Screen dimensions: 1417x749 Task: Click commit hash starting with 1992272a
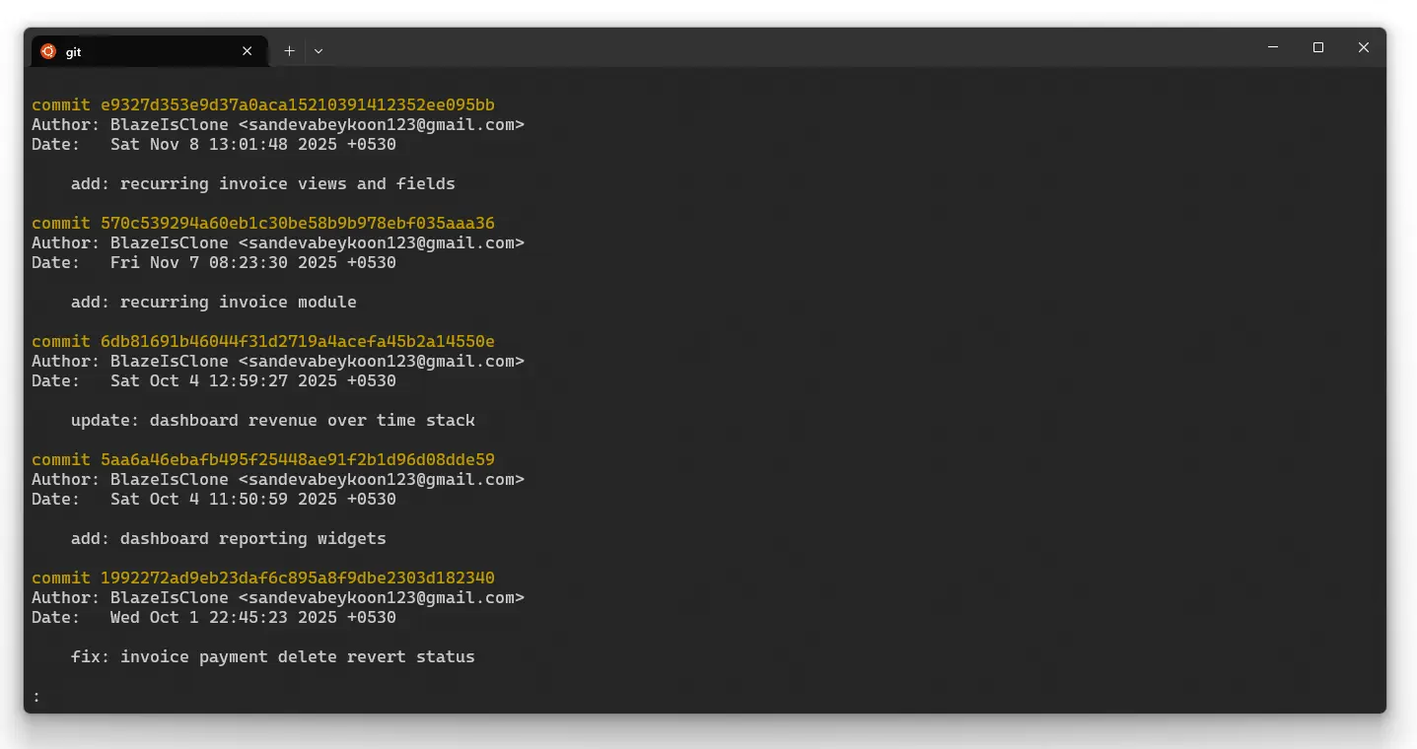tap(297, 579)
